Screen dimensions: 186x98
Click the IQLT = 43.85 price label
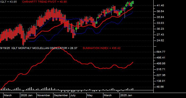coord(9,2)
